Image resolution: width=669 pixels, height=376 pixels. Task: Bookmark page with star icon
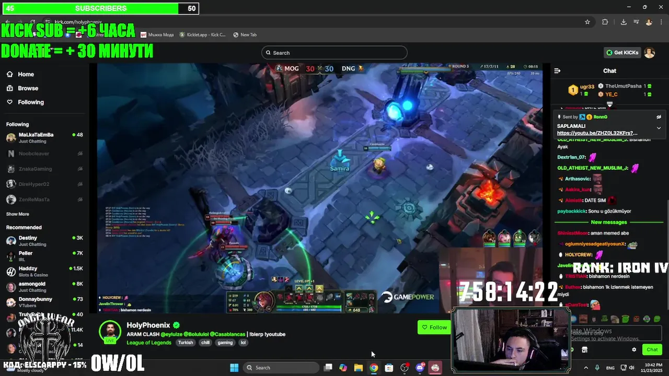tap(587, 22)
